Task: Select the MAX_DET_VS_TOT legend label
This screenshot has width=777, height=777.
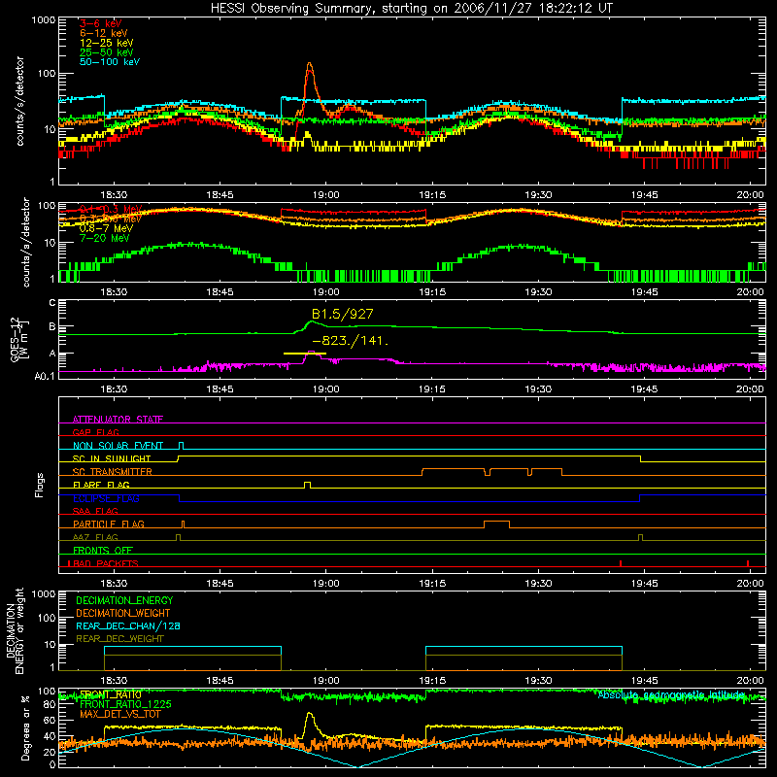Action: coord(119,714)
